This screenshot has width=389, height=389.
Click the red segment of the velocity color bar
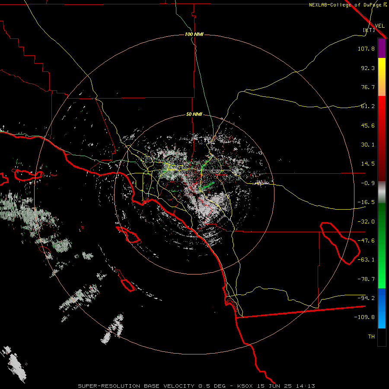coord(382,138)
